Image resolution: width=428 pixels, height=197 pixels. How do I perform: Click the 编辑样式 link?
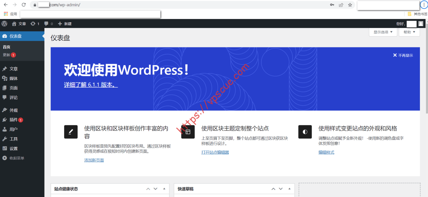click(x=326, y=152)
